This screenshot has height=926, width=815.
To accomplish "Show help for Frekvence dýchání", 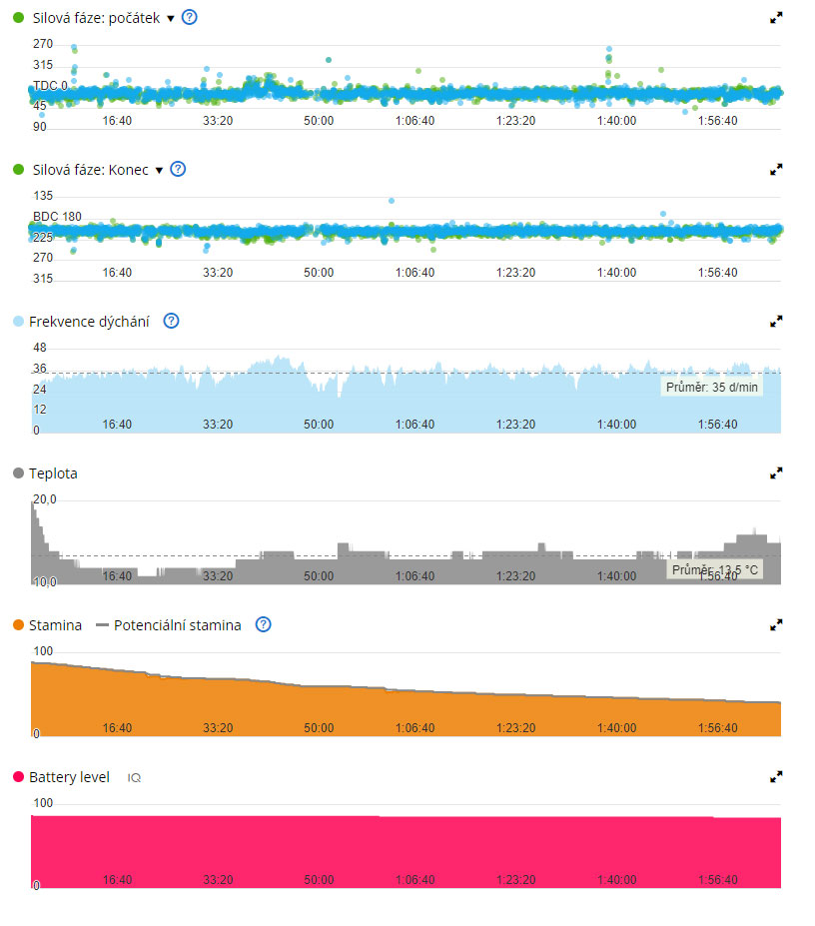I will coord(171,322).
